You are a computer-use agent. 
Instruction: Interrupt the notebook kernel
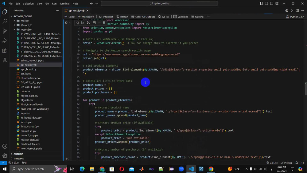tap(106, 17)
